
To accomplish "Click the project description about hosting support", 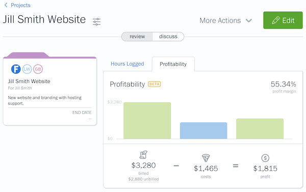I will 45,100.
